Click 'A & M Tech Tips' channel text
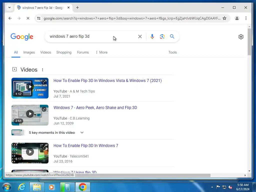The height and width of the screenshot is (192, 256). pos(82,91)
